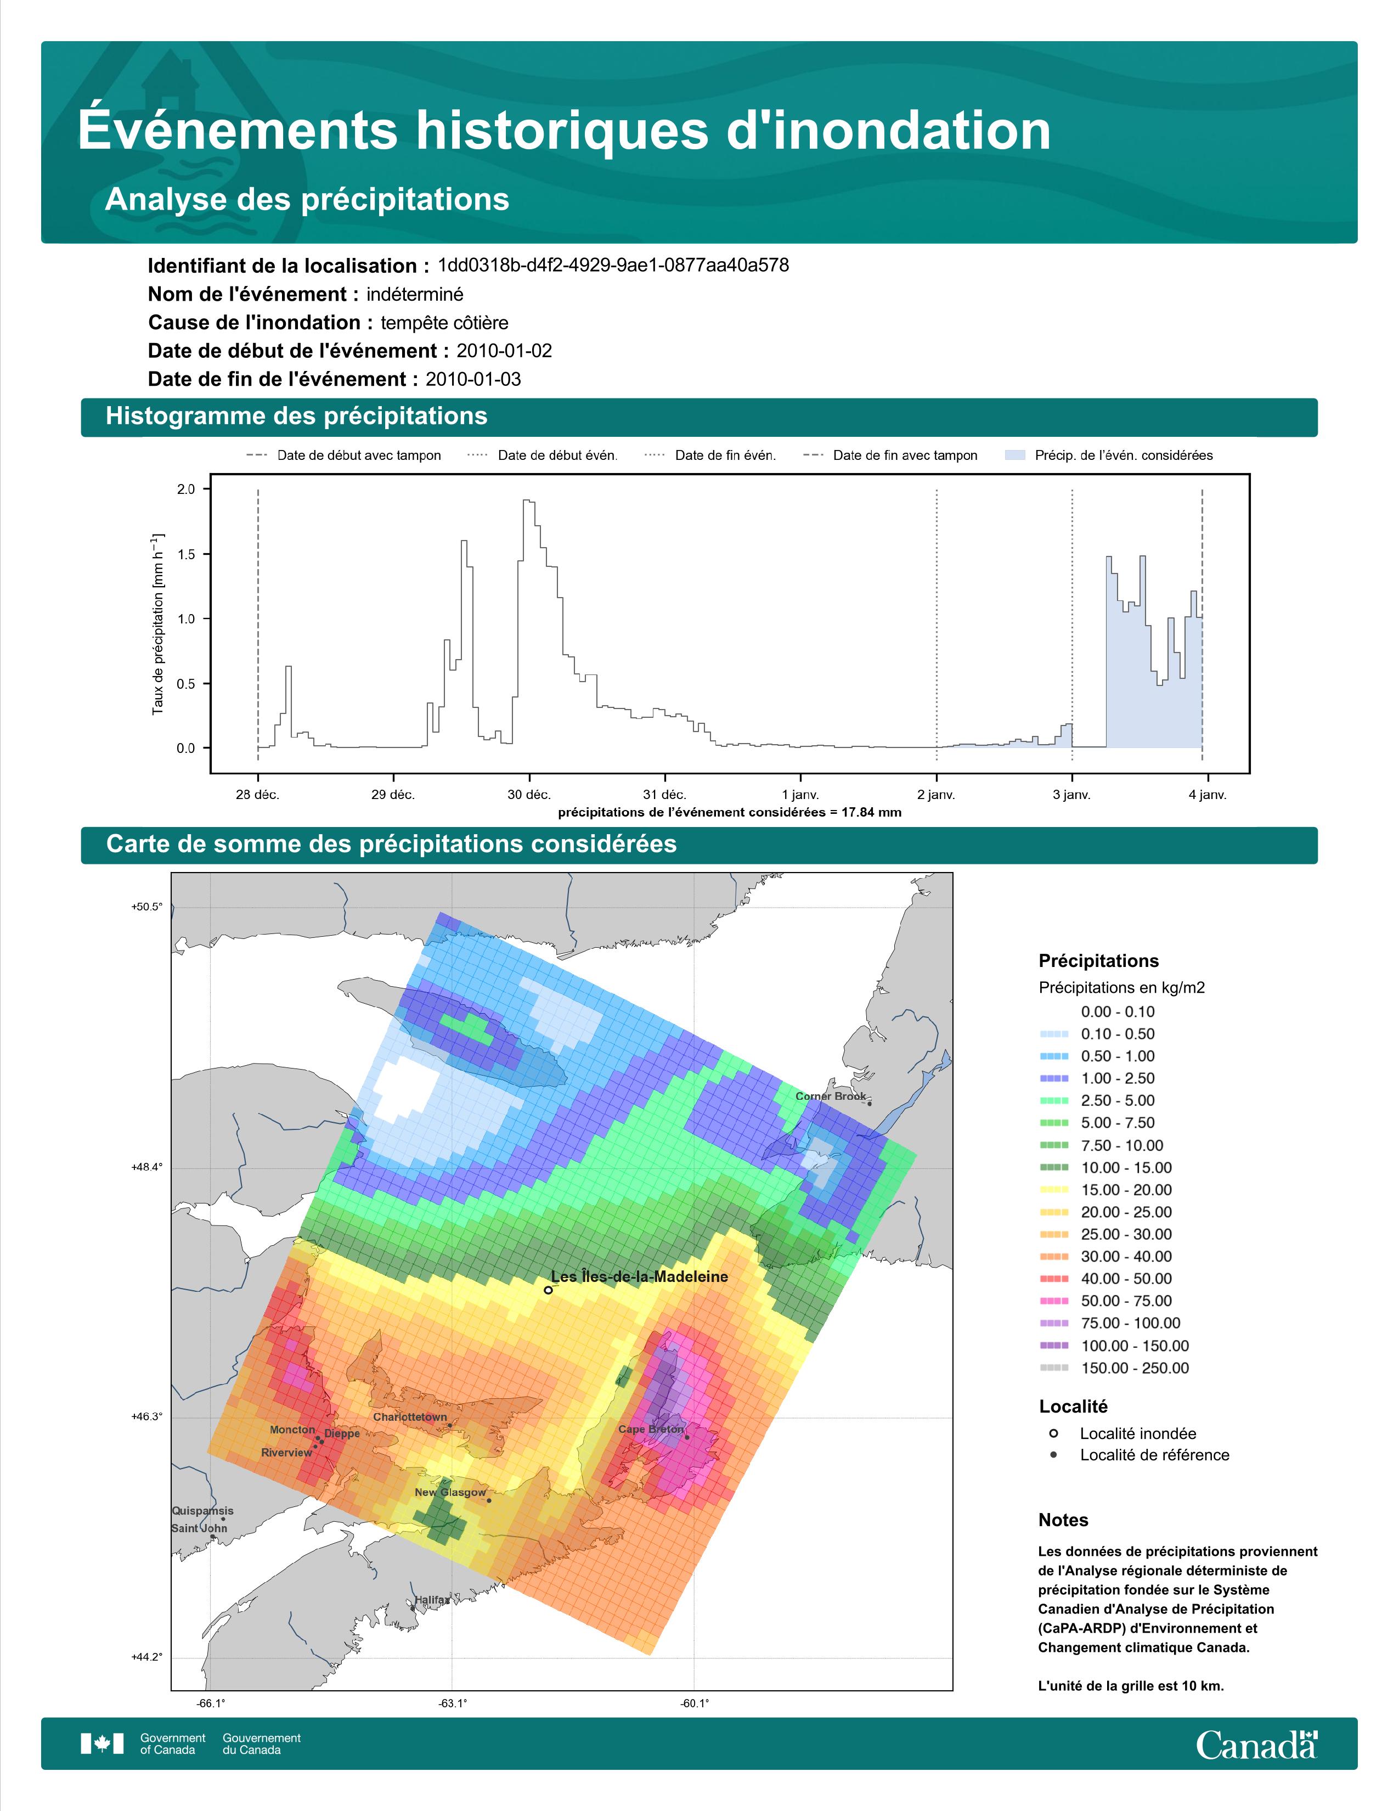The width and height of the screenshot is (1399, 1811).
Task: Click the '4 janv.' x-axis tick label
Action: coord(1208,795)
